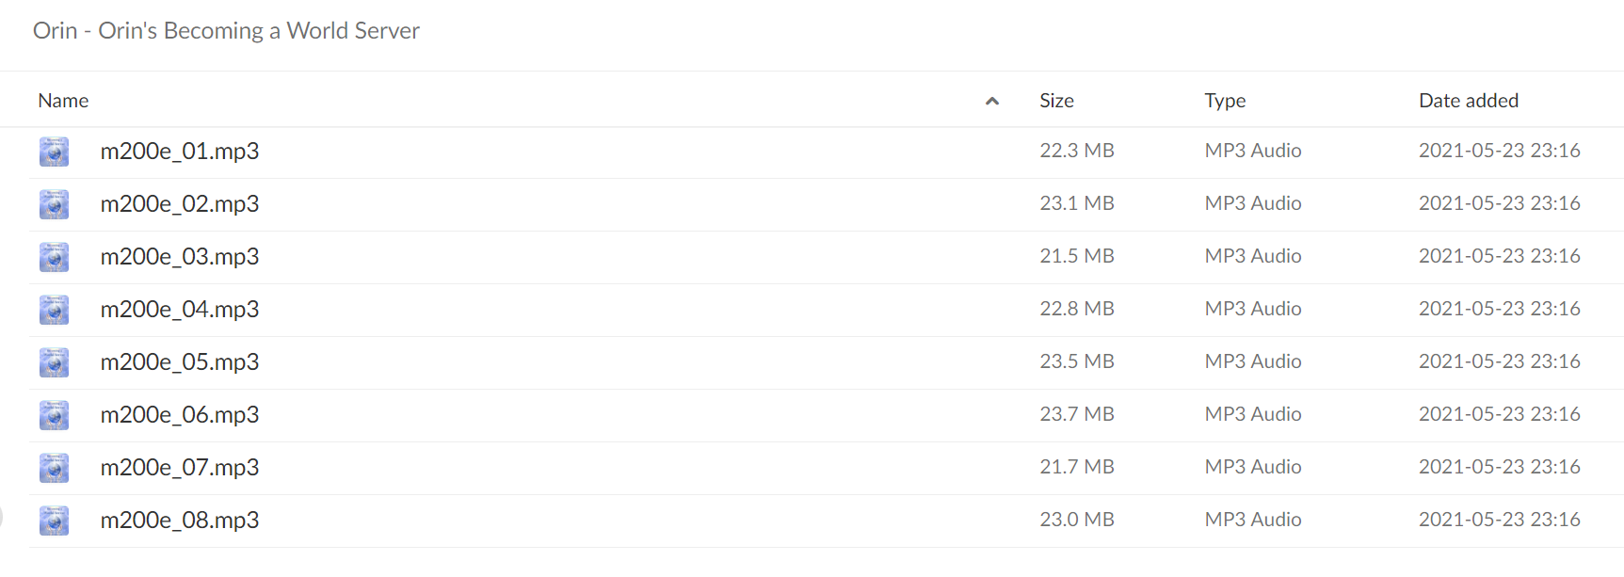1624x577 pixels.
Task: Select the icon beside m200e_08.mp3
Action: point(54,521)
